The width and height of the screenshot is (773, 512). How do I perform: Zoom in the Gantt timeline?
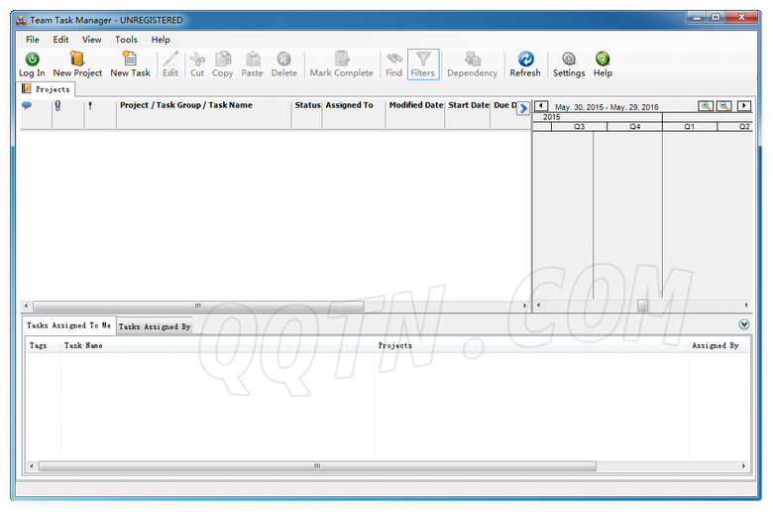click(706, 106)
